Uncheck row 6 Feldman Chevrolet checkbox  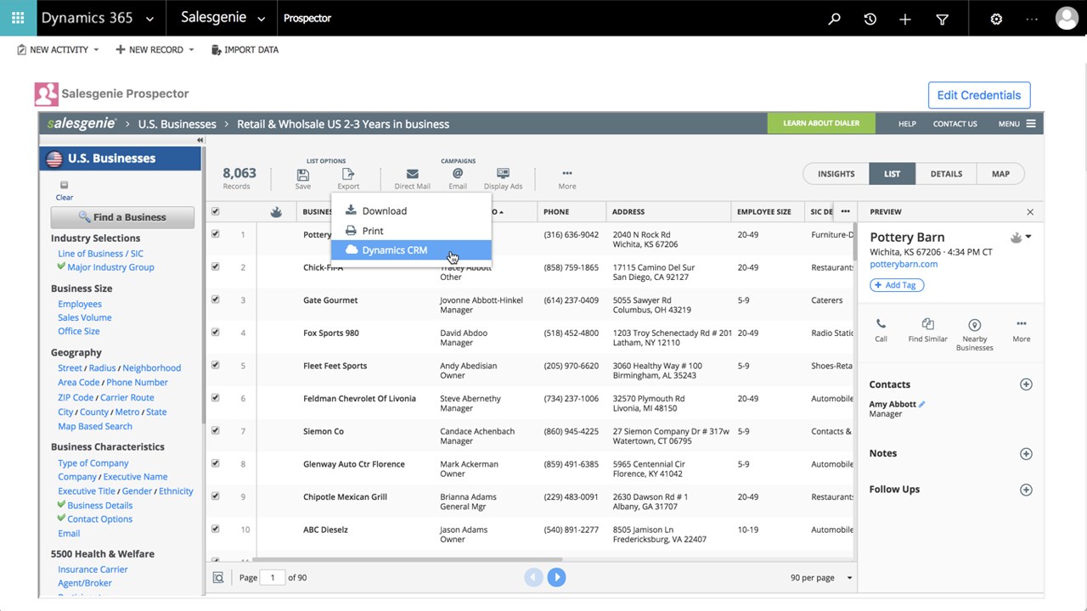point(215,398)
